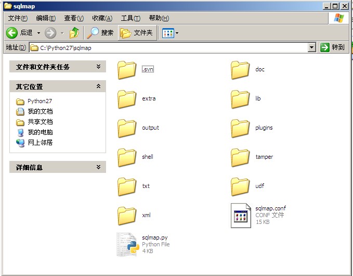Viewport: 353px width, 276px height.
Task: Open the 帮助(H) menu
Action: click(159, 18)
